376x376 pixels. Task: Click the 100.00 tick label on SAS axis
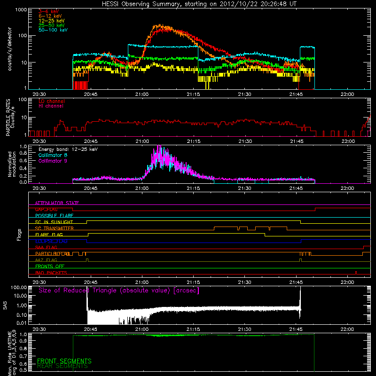(19, 287)
